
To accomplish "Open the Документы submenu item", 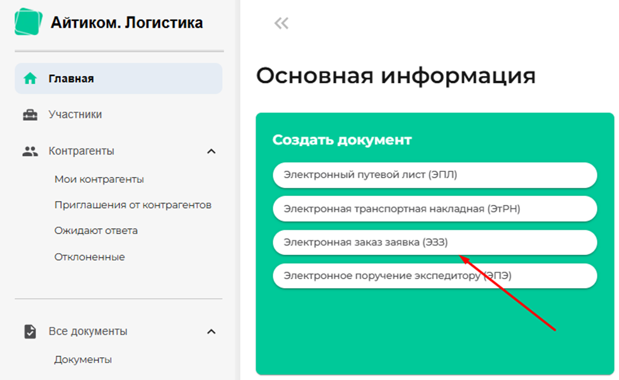I will (83, 360).
